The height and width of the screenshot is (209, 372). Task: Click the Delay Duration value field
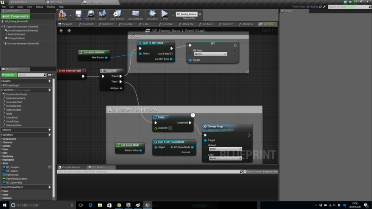tap(170, 128)
